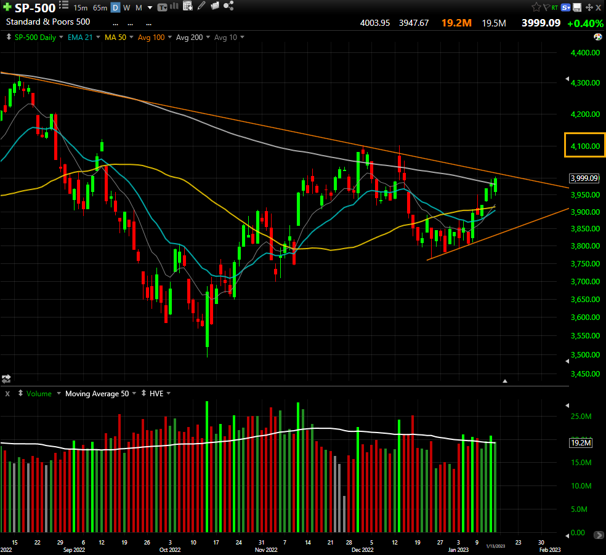Expand the Volume indicator dropdown arrow
Image resolution: width=606 pixels, height=555 pixels.
coord(59,393)
